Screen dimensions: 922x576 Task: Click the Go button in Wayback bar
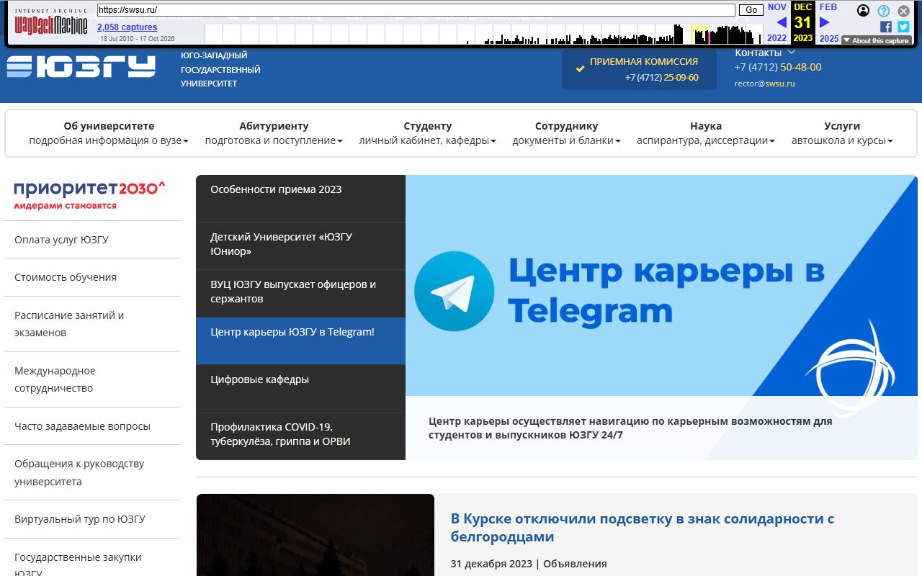751,10
